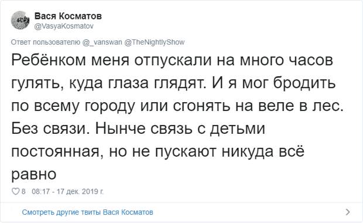Click the phrase 'на веле в лес'

click(x=289, y=106)
